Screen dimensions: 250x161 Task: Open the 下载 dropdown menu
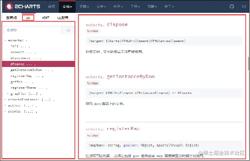pyautogui.click(x=84, y=6)
